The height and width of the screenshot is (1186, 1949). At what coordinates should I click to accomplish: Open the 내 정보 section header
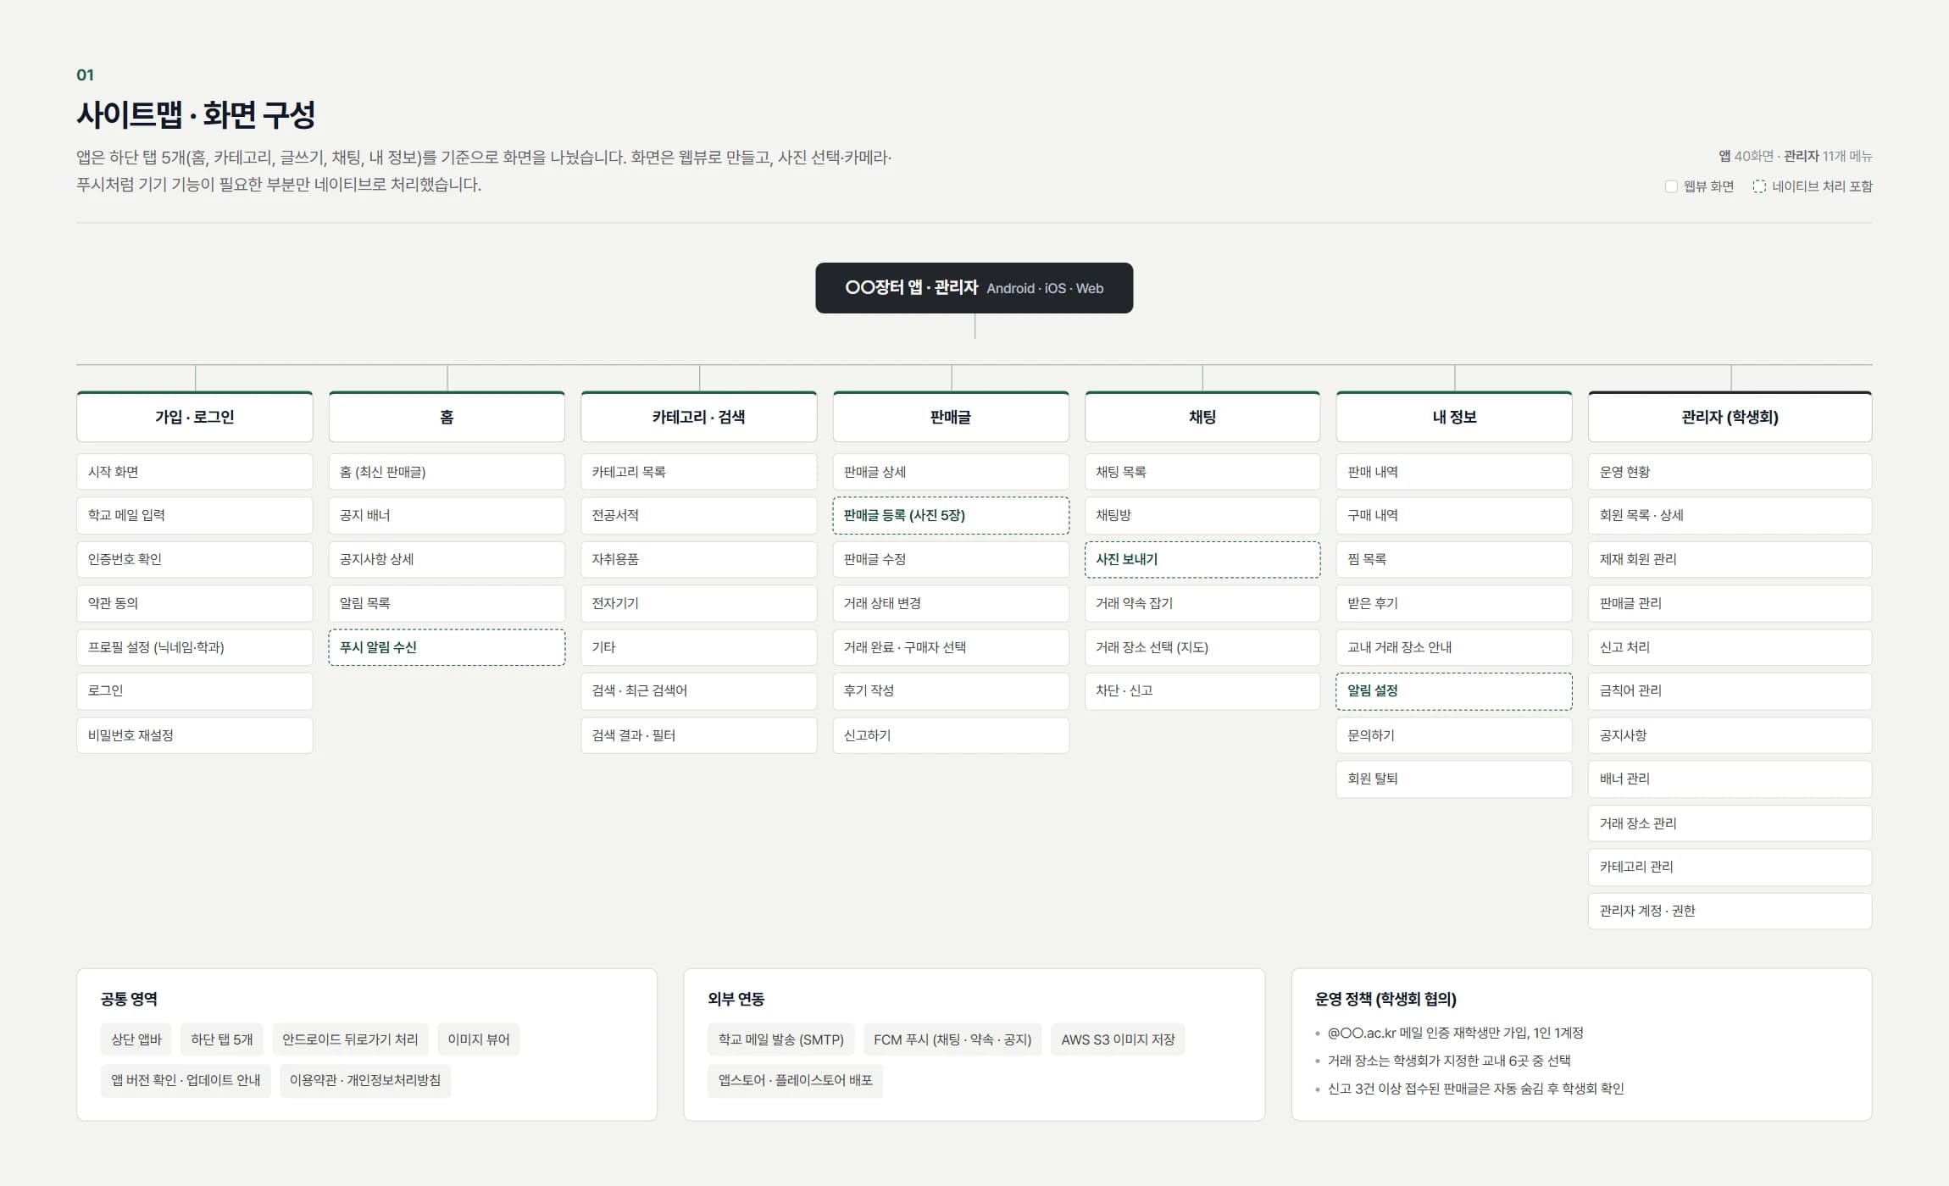click(1454, 417)
